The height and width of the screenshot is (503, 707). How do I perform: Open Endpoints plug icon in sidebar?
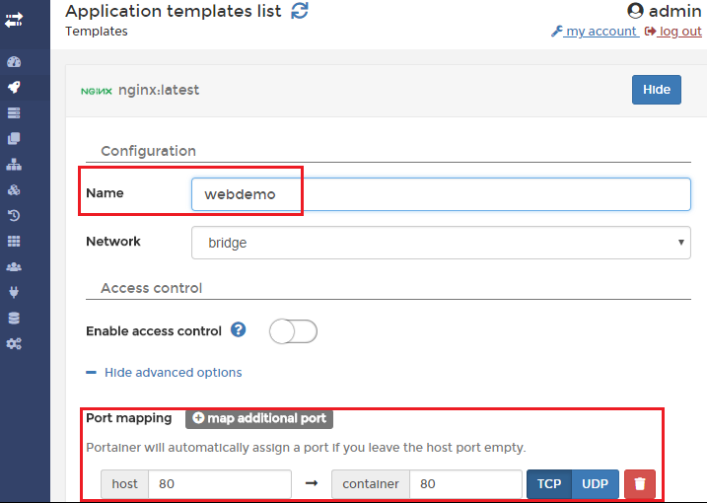coord(14,292)
